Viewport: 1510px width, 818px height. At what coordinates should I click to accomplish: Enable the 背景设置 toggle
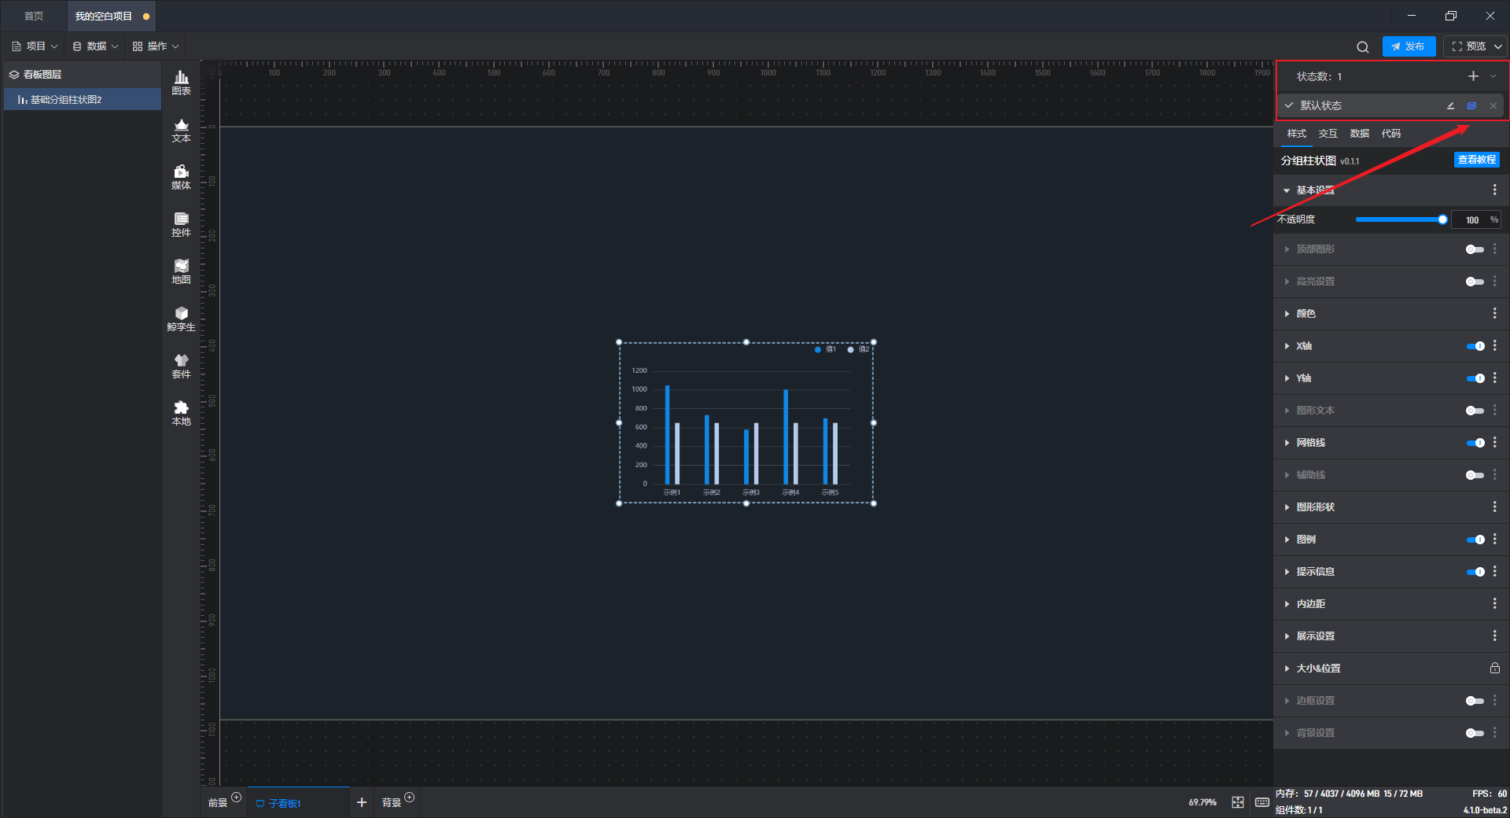(x=1475, y=733)
